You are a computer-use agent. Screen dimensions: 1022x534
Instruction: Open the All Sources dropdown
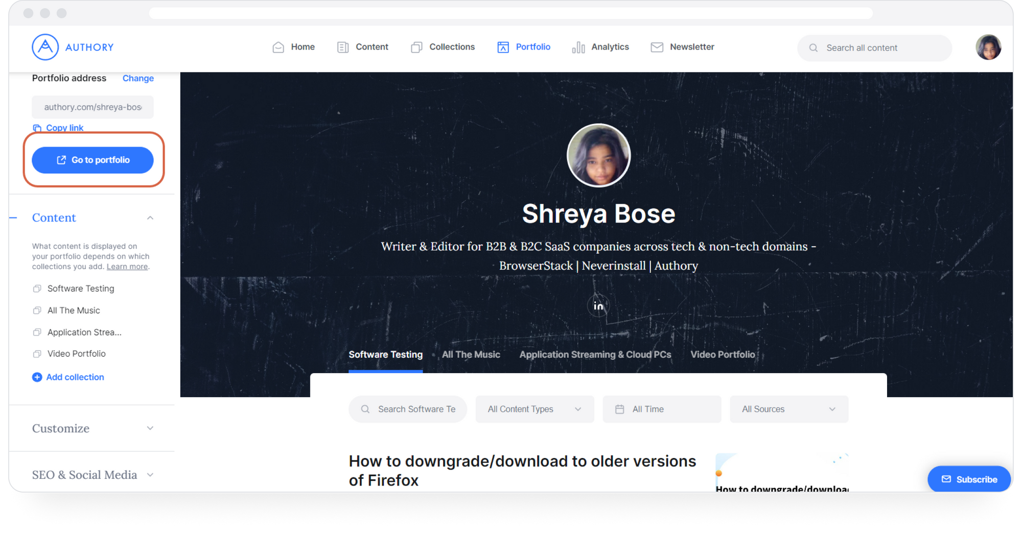pos(789,409)
